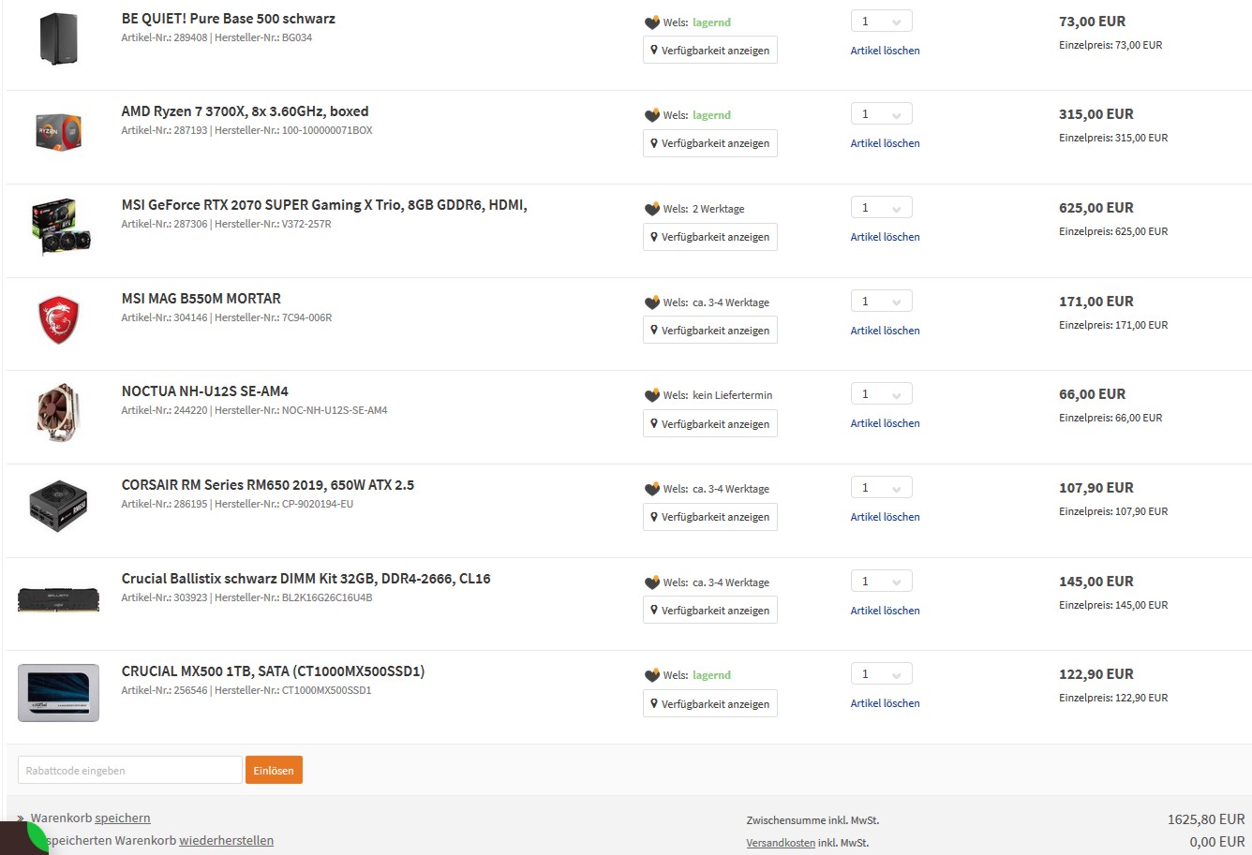Viewport: 1252px width, 855px height.
Task: Click 625,00 EUR total price text
Action: coord(1096,208)
